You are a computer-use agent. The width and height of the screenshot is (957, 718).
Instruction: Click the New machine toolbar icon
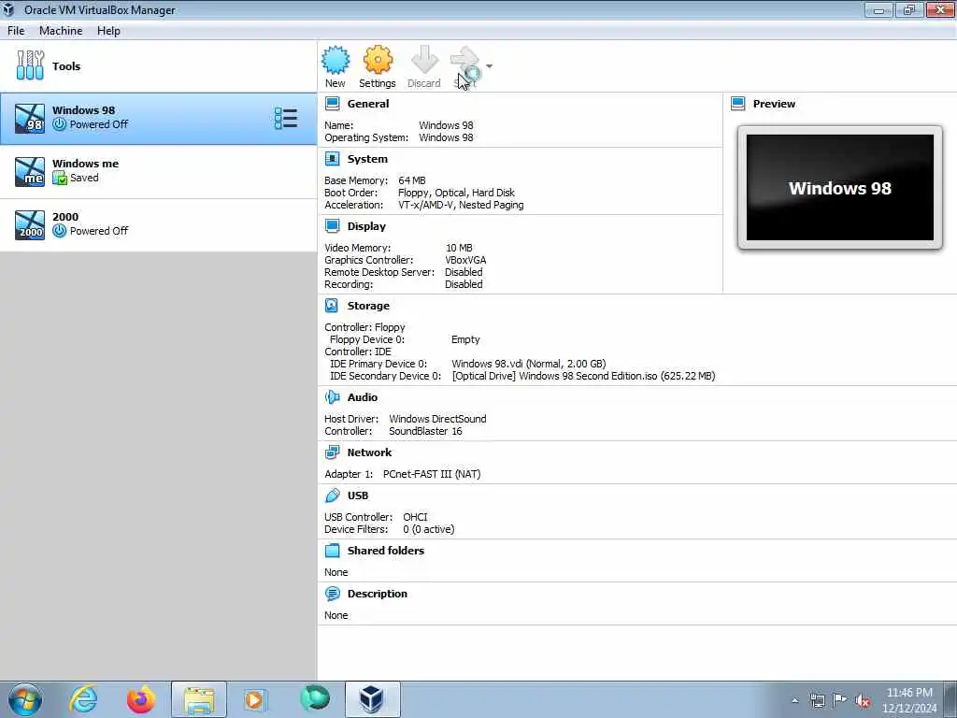click(x=336, y=60)
